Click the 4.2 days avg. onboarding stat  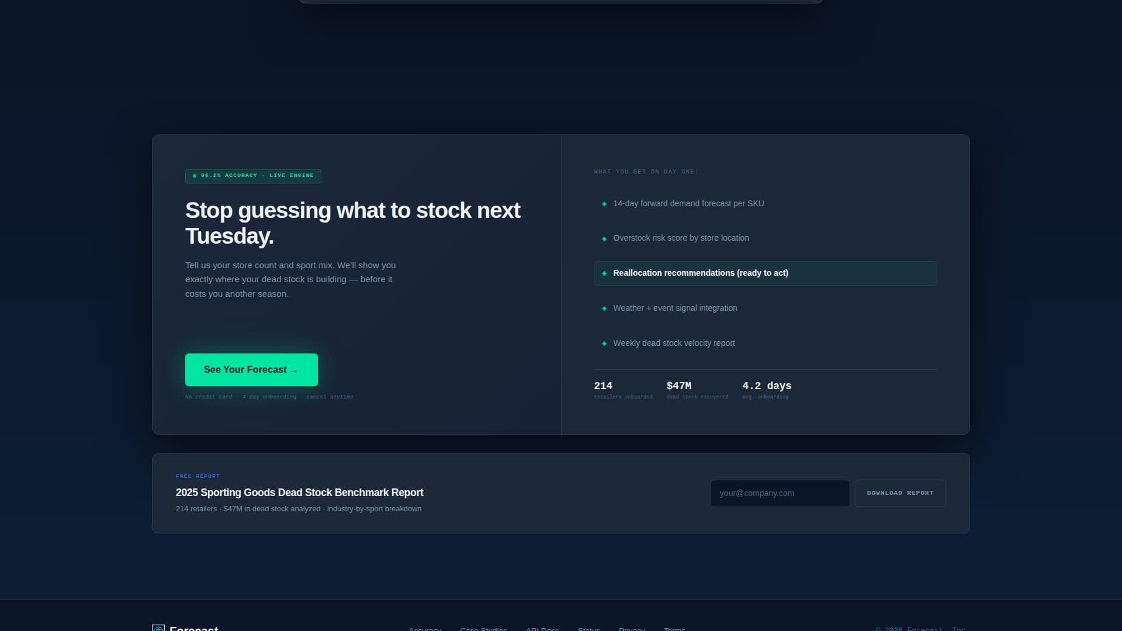(767, 390)
